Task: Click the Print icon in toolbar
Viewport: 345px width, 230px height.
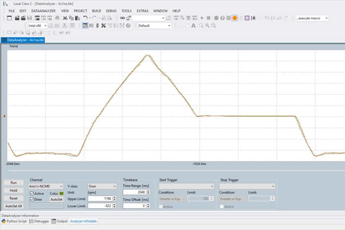Action: pyautogui.click(x=57, y=18)
